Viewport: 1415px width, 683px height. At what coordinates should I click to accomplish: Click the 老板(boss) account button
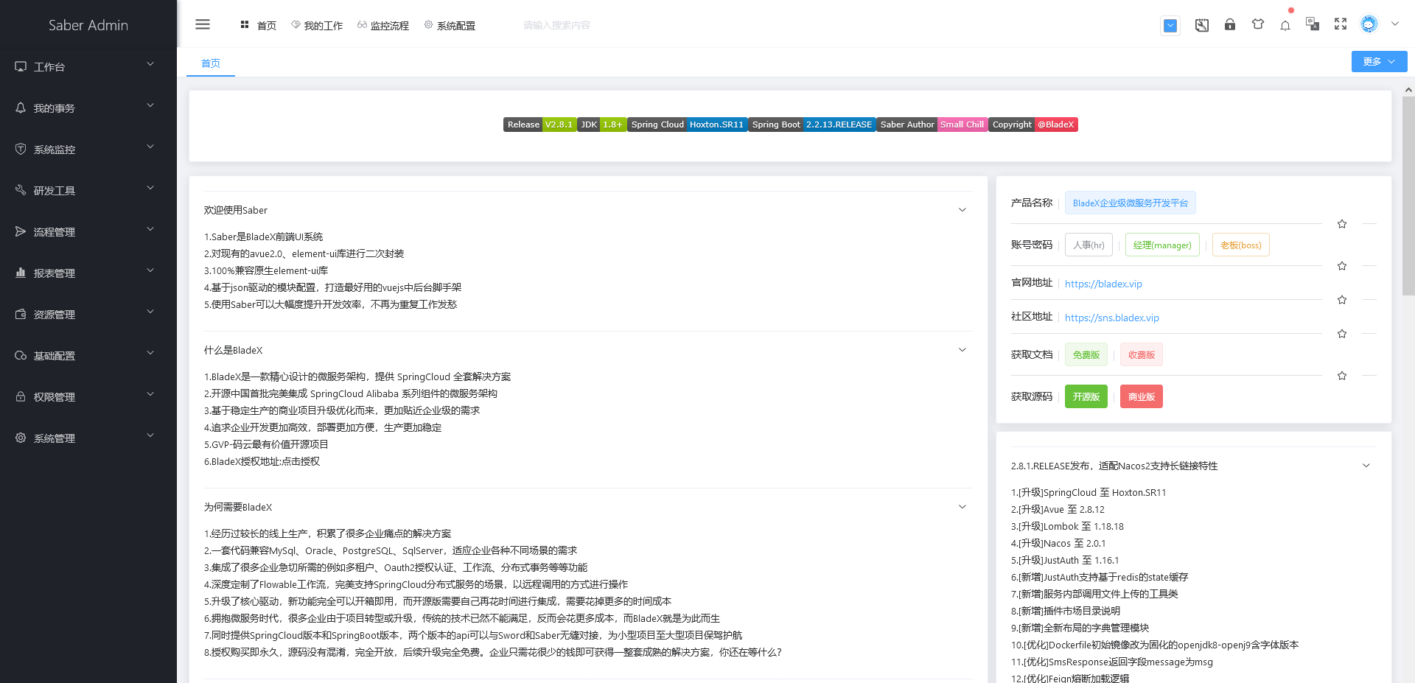pos(1241,245)
